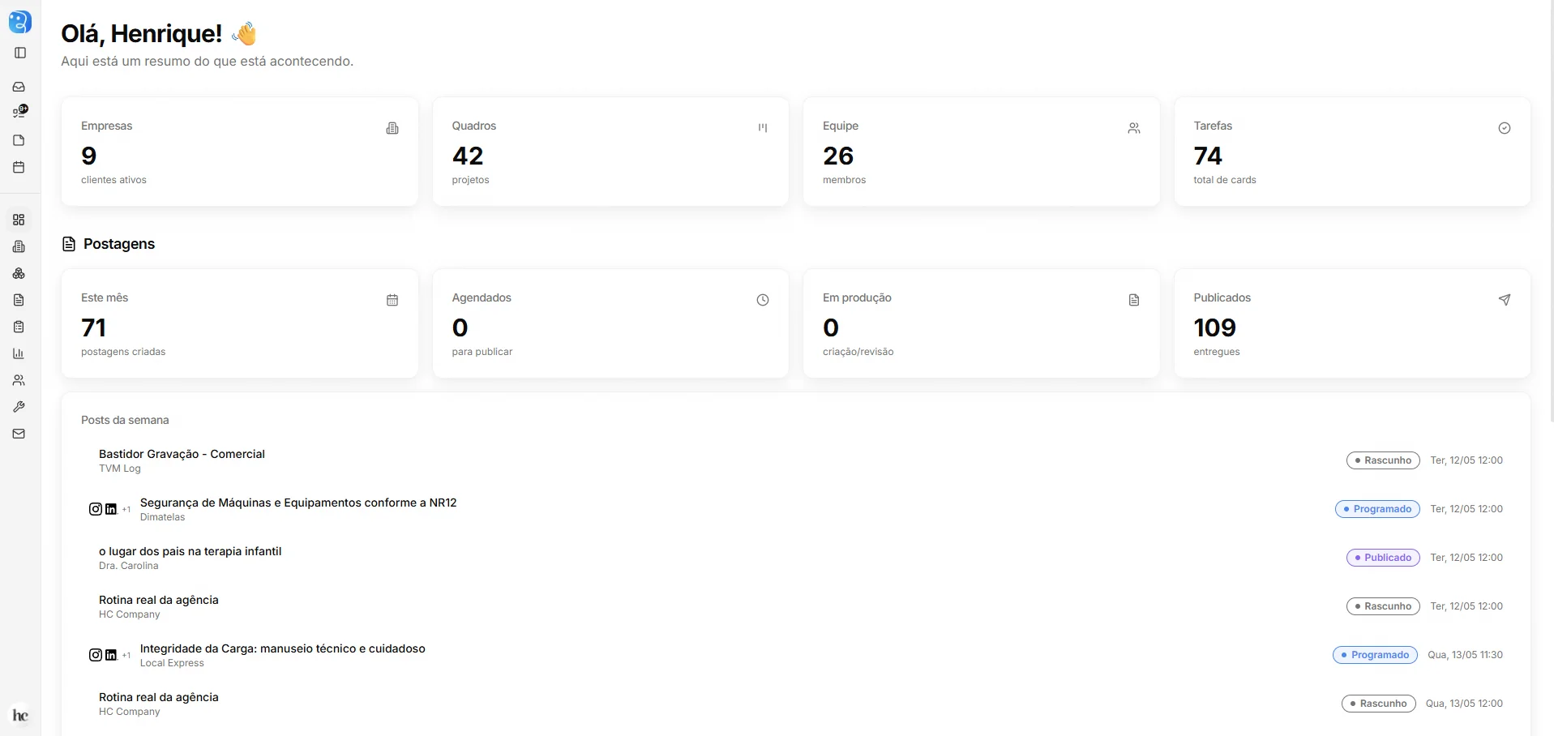The height and width of the screenshot is (736, 1554).
Task: Click the calendar icon on Este mês card
Action: coord(392,300)
